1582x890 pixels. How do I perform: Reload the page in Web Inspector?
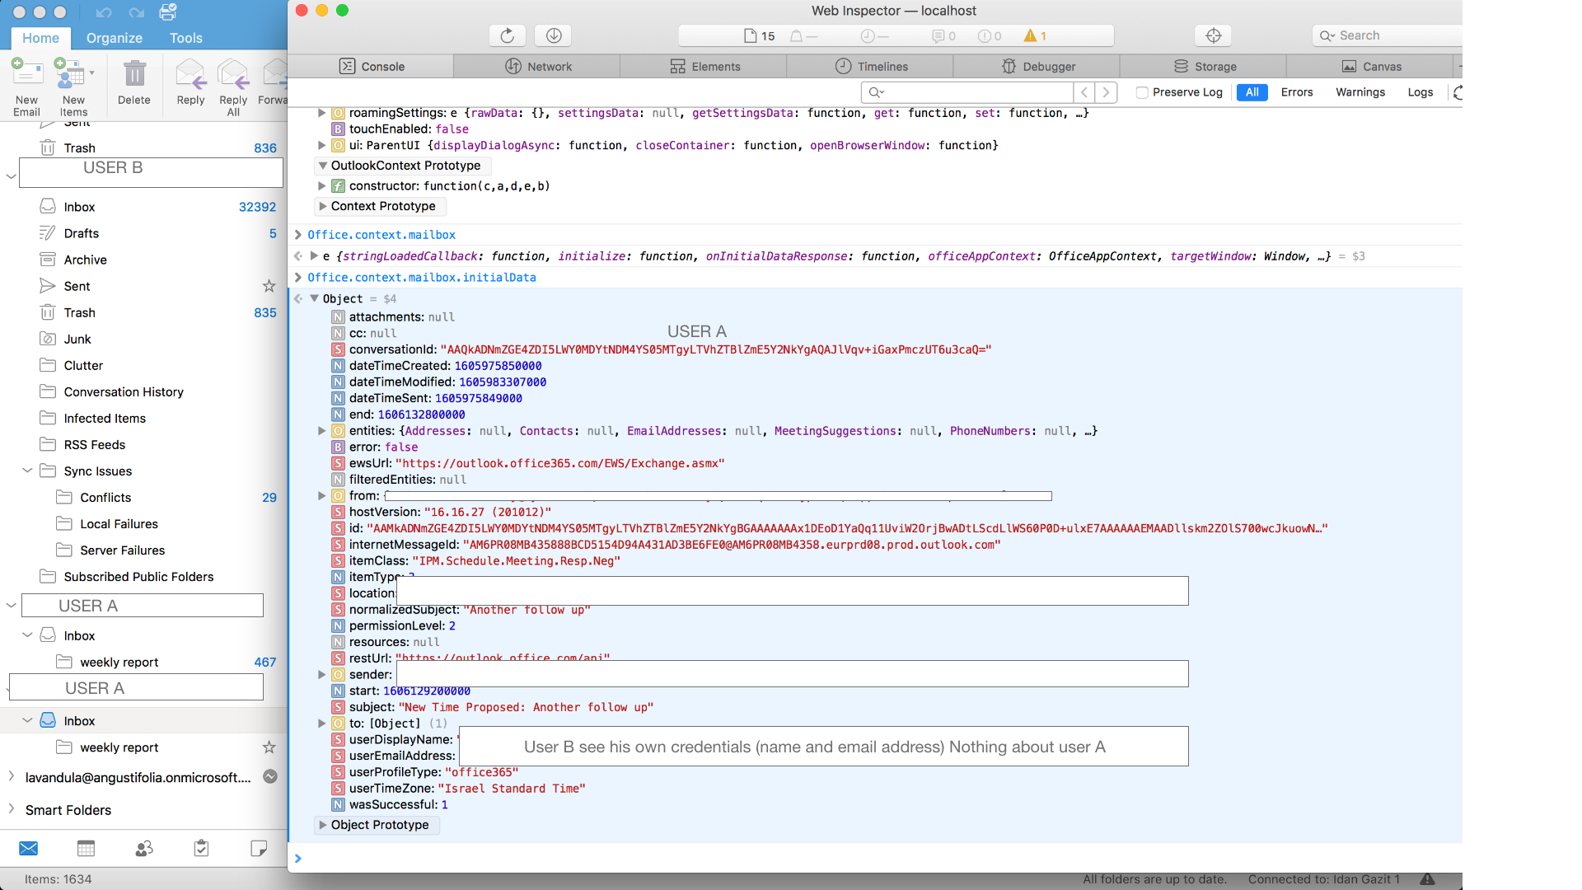(507, 35)
